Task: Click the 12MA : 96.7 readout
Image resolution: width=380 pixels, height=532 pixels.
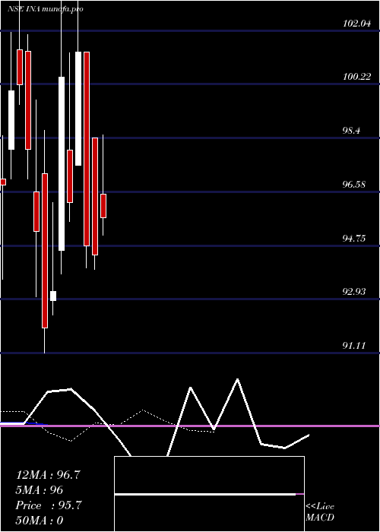Action: click(48, 475)
